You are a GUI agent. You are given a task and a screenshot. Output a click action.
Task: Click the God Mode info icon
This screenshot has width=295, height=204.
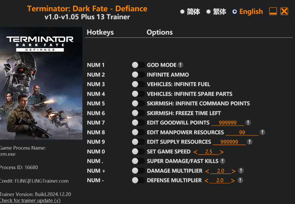[181, 65]
